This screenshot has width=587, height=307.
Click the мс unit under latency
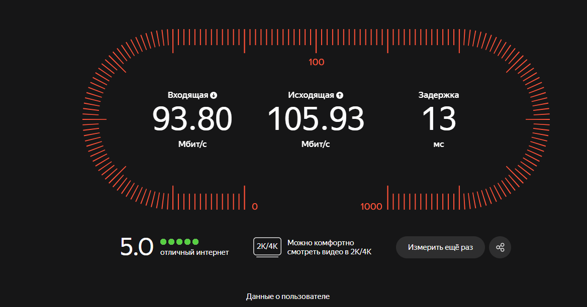click(x=439, y=144)
